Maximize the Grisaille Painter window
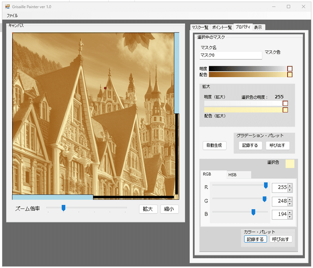 [x=289, y=7]
